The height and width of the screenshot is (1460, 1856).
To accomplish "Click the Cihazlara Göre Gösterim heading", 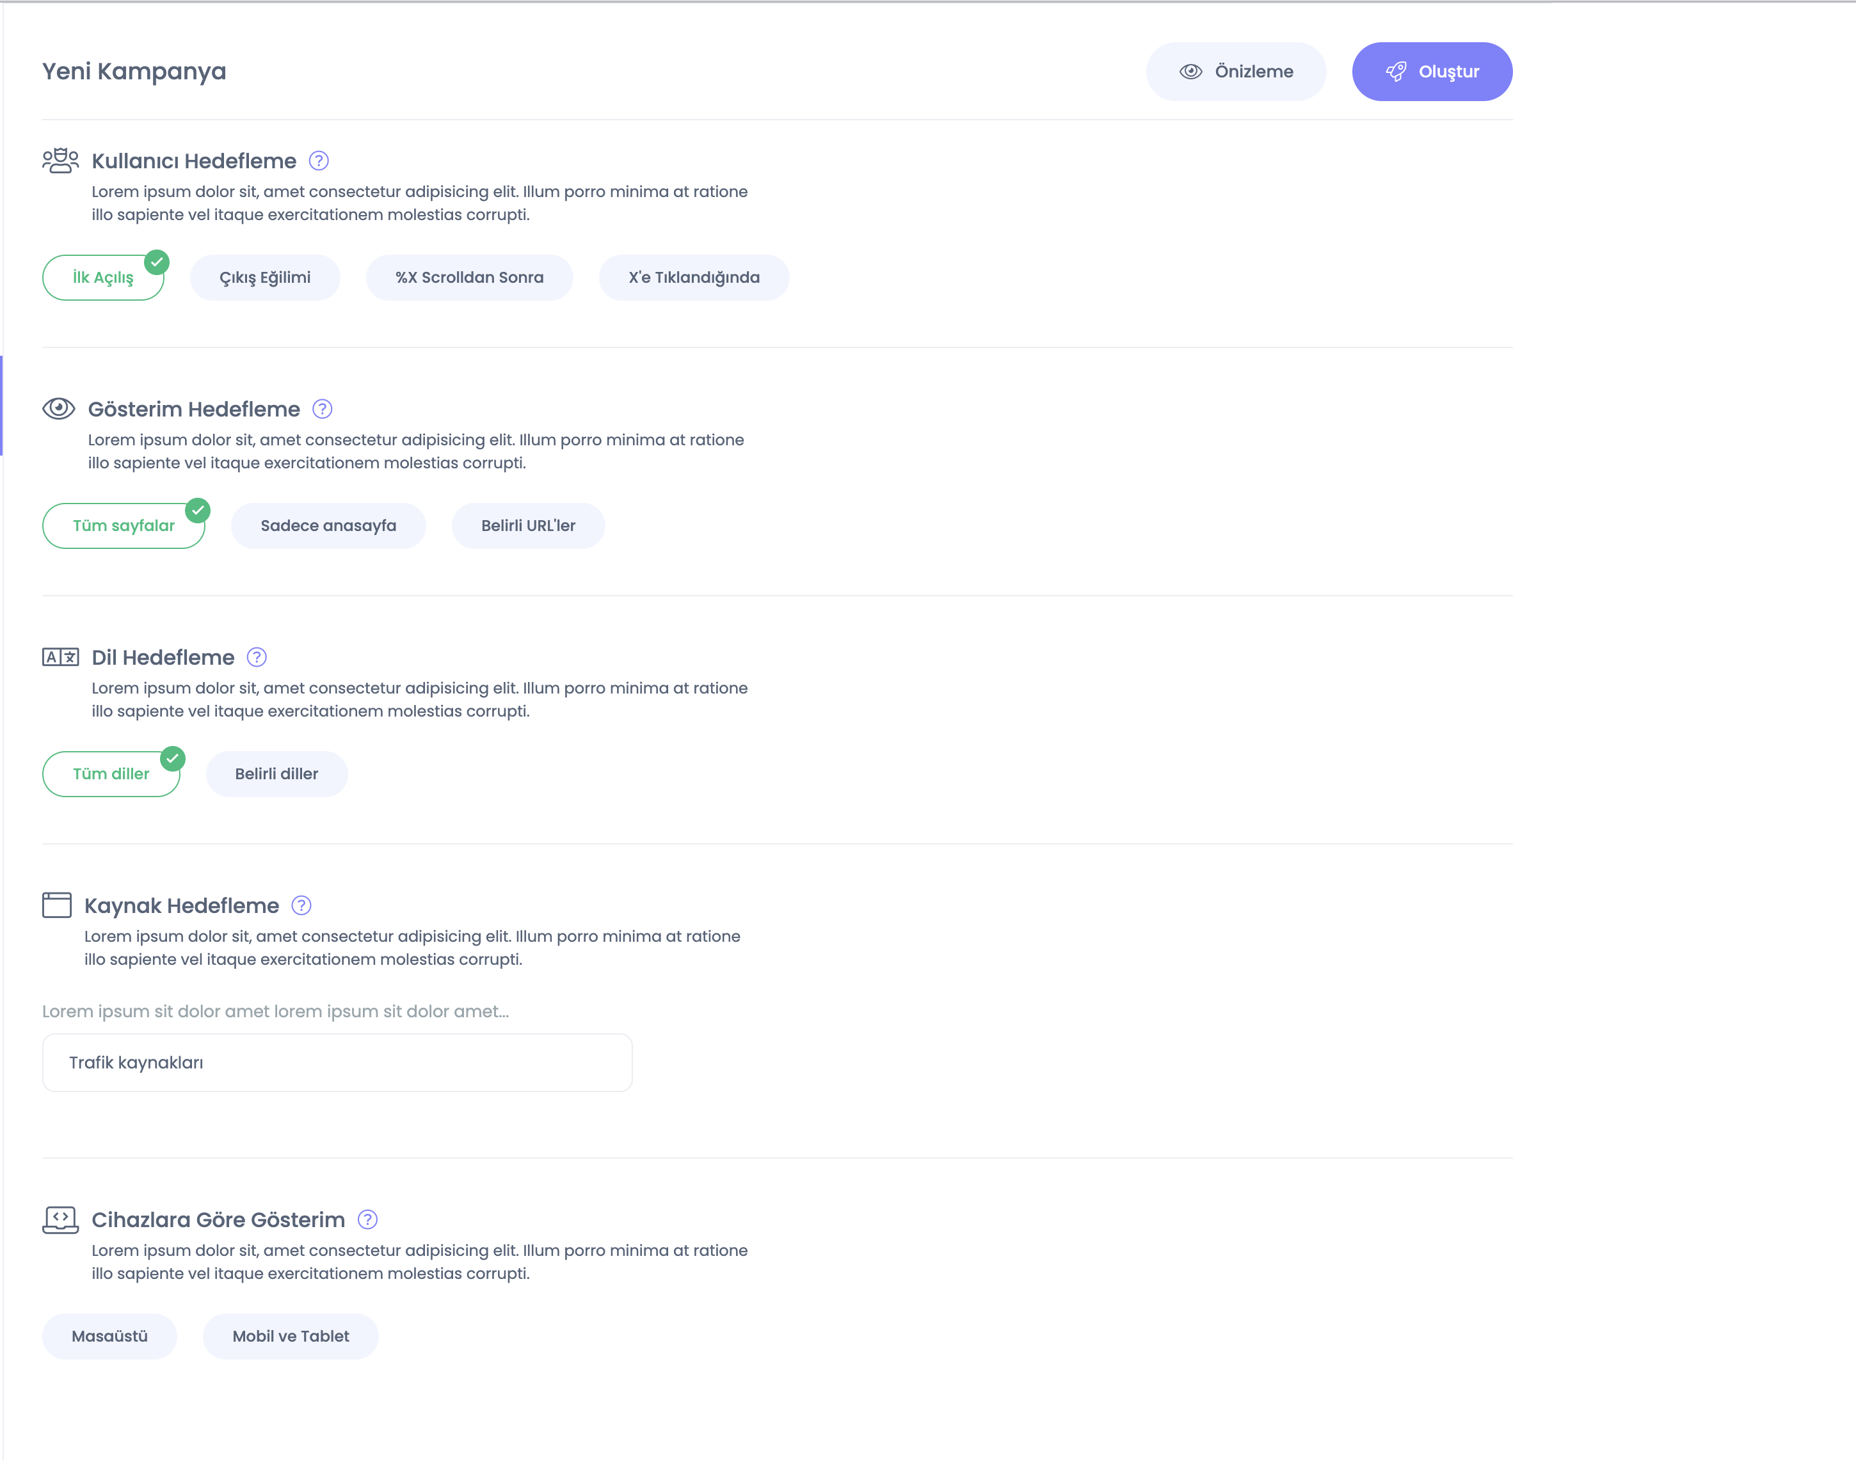I will point(218,1219).
